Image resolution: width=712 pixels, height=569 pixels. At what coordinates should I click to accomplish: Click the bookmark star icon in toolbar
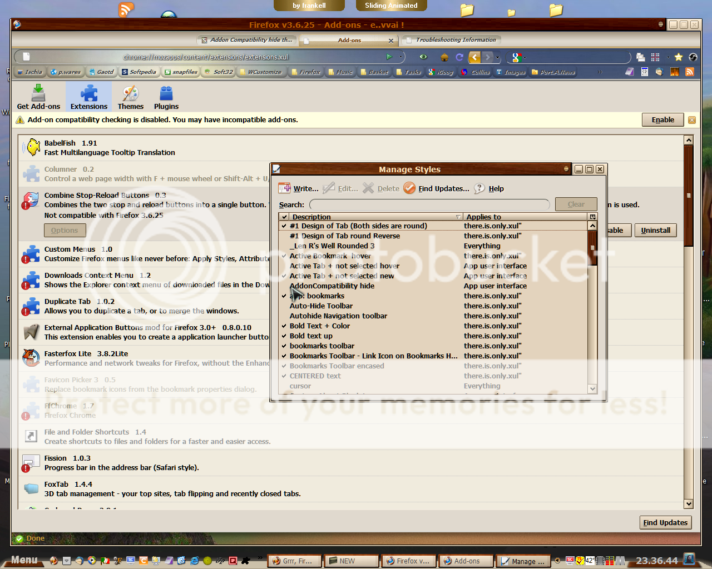(679, 57)
